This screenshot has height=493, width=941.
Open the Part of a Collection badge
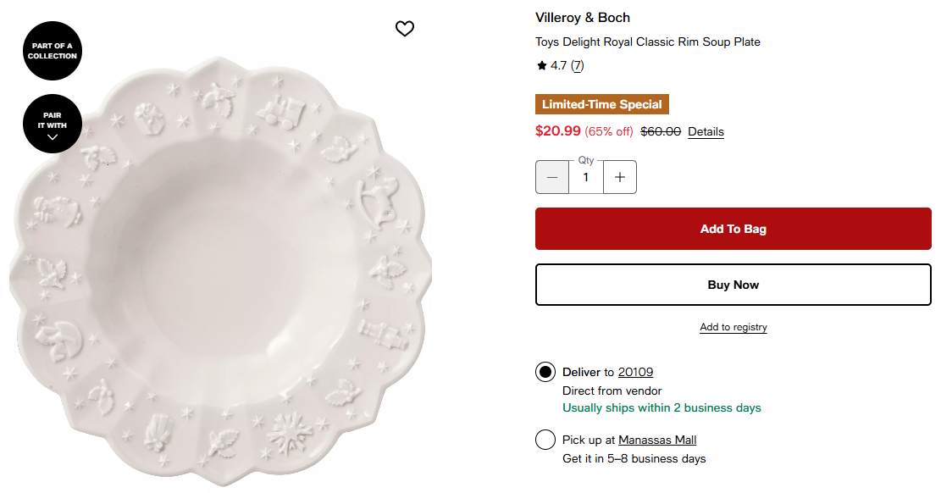coord(53,51)
